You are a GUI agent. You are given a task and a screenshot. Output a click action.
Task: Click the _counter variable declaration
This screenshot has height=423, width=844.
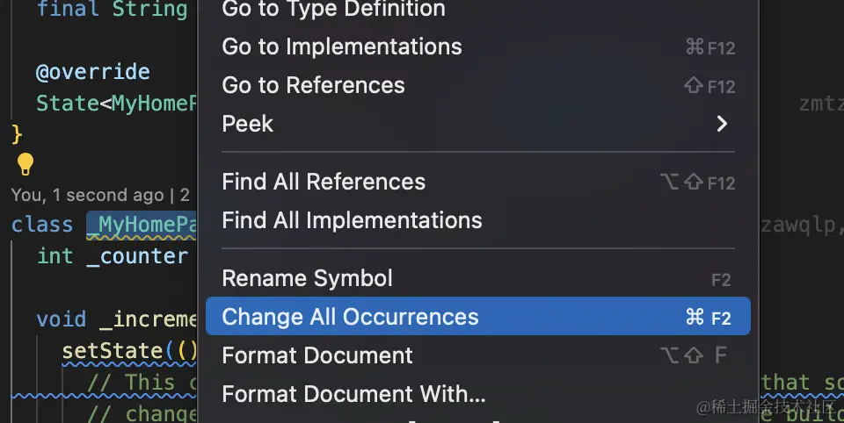[137, 256]
